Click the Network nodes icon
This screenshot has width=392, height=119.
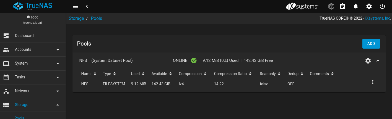click(x=6, y=91)
